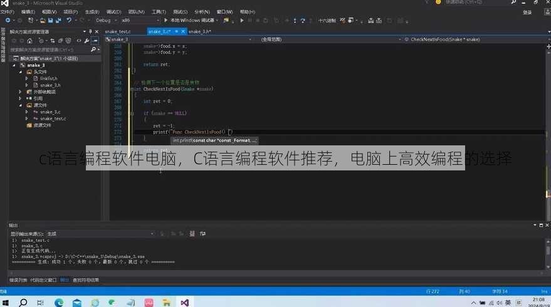The height and width of the screenshot is (307, 551).
Task: Expand the 外部依赖项 node
Action: [21, 92]
